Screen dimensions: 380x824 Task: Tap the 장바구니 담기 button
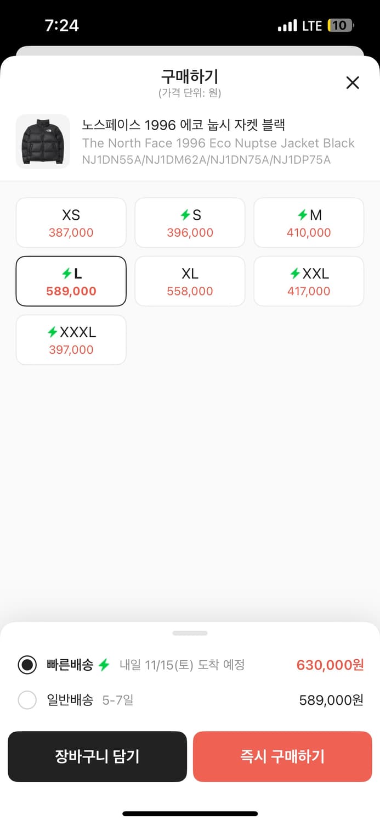(x=97, y=756)
